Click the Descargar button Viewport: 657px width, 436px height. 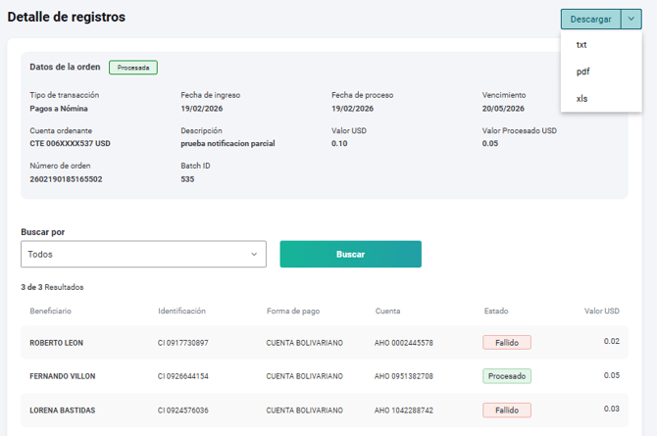pyautogui.click(x=590, y=20)
